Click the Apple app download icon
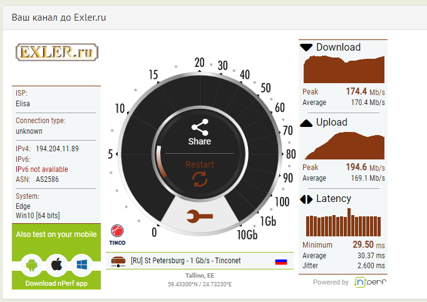 pos(56,265)
